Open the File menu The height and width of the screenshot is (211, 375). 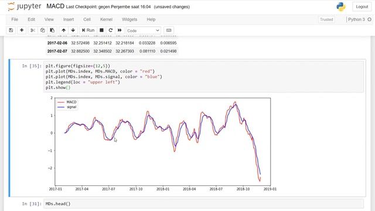[x=15, y=19]
